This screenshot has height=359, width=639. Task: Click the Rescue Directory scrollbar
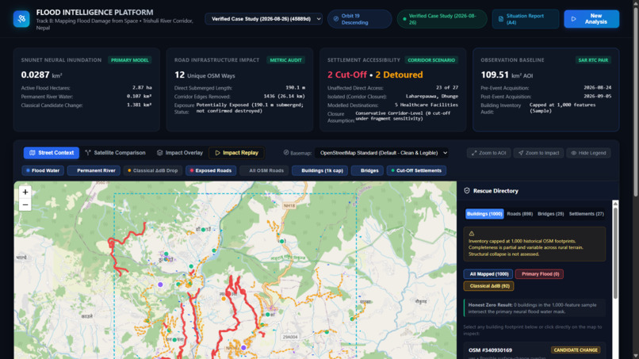click(615, 253)
